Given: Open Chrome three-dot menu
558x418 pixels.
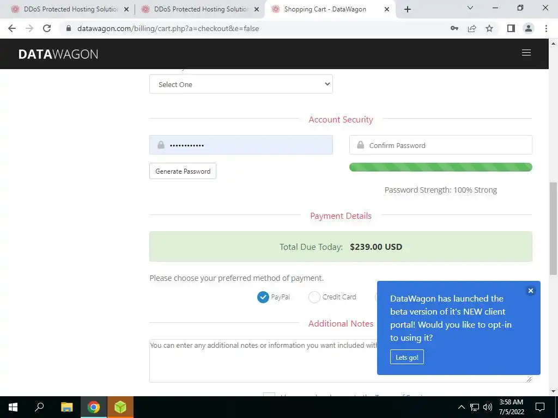Looking at the screenshot, I should coord(546,28).
